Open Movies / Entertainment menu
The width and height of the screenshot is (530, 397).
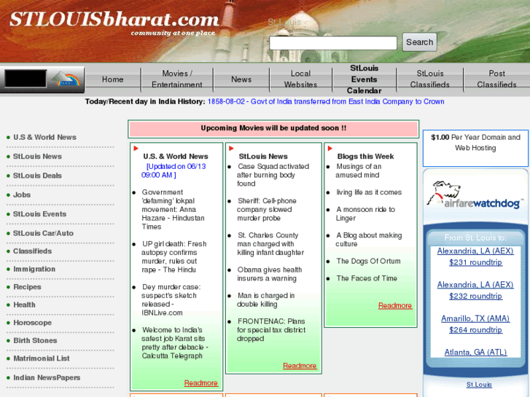pyautogui.click(x=176, y=79)
